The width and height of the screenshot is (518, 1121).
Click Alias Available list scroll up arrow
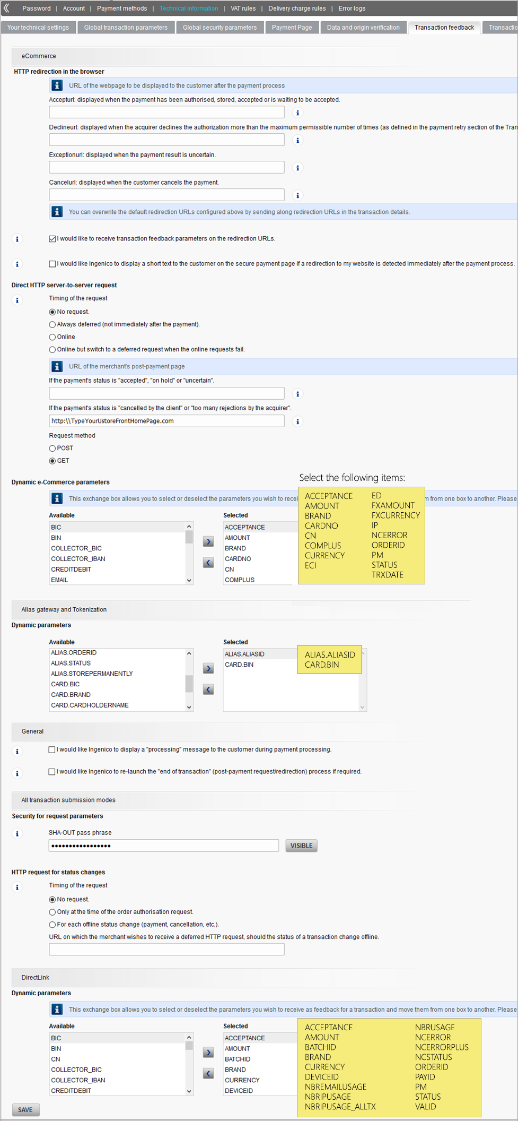point(189,653)
